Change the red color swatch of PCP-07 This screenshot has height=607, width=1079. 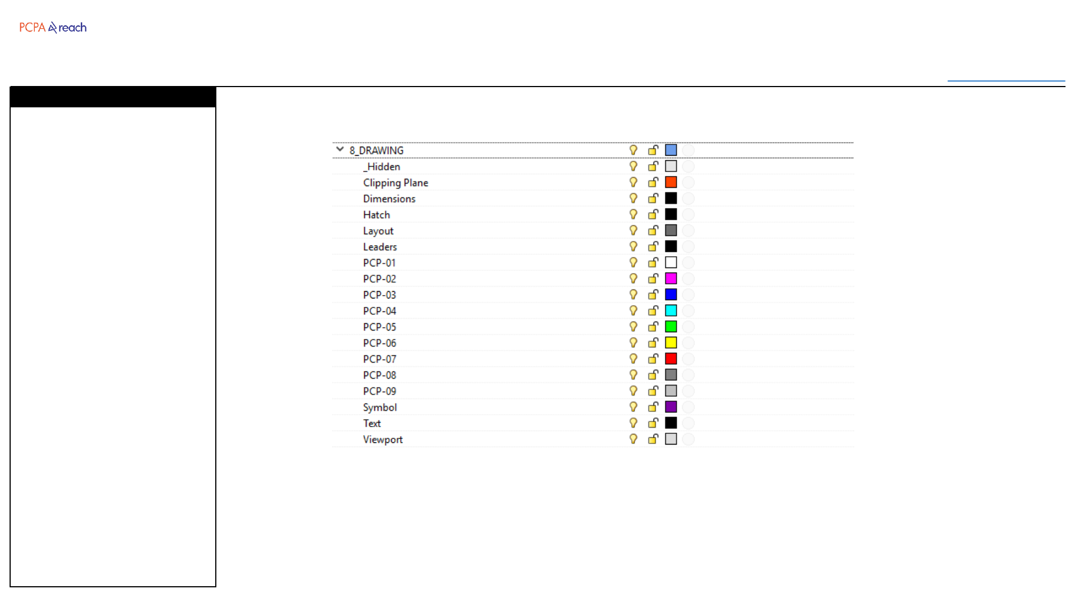point(671,359)
